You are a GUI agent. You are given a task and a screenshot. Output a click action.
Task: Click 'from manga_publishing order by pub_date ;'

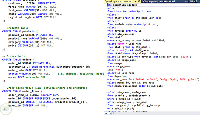(x=136, y=86)
